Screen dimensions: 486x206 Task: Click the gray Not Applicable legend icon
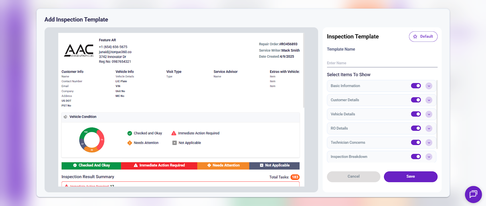click(175, 143)
